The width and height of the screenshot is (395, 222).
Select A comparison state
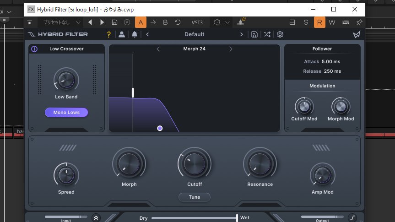click(141, 22)
